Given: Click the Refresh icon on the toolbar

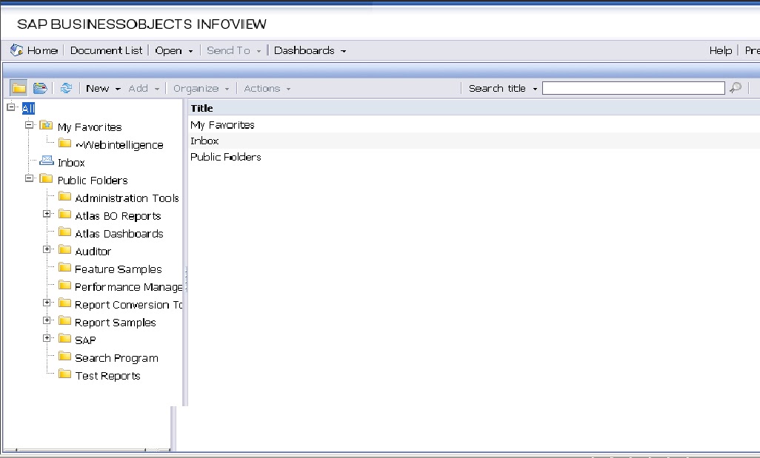Looking at the screenshot, I should (66, 87).
